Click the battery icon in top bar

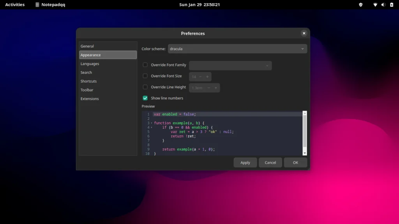[x=392, y=5]
